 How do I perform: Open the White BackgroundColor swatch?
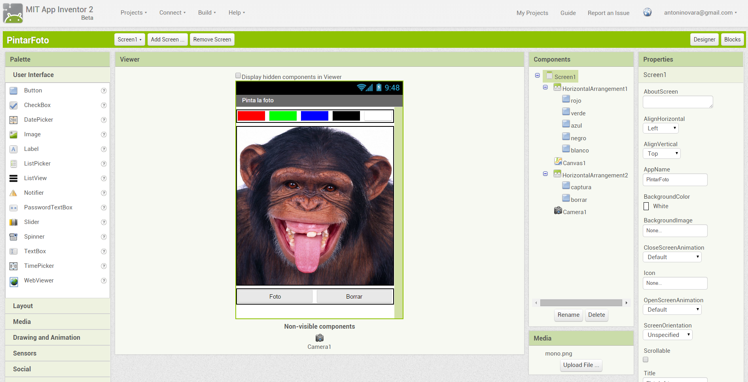[x=646, y=206]
